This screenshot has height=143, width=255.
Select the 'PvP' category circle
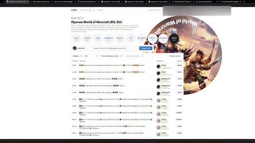click(131, 39)
